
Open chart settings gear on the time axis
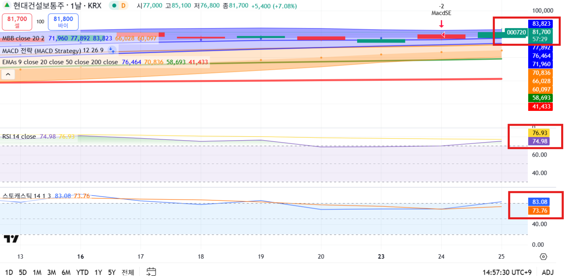(543, 257)
